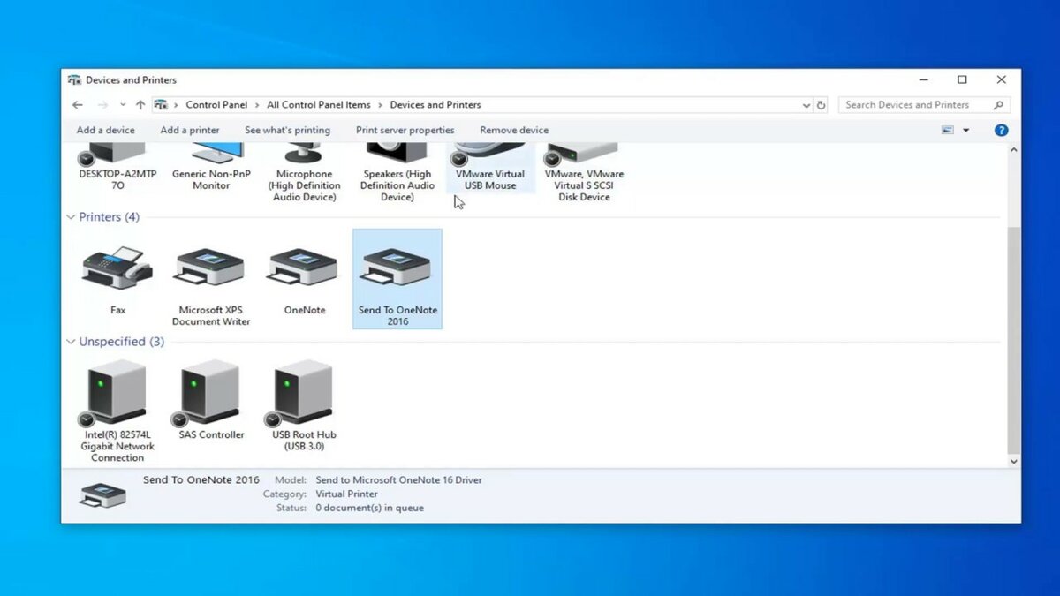Screen dimensions: 1060x596
Task: Select Intel(R) 82574L Gigabit Network Connection device
Action: coord(117,411)
